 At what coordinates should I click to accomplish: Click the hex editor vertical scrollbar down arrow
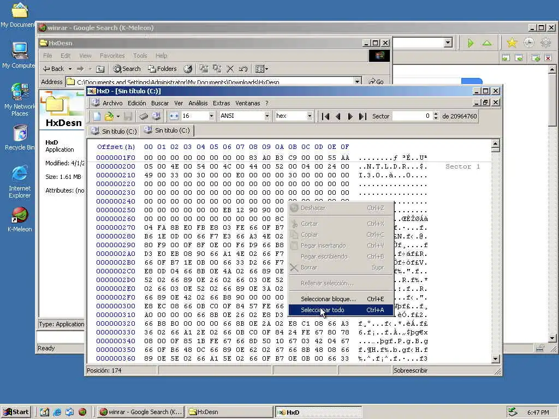(x=495, y=359)
